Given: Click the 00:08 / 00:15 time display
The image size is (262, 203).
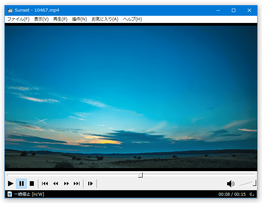Looking at the screenshot, I should 232,194.
